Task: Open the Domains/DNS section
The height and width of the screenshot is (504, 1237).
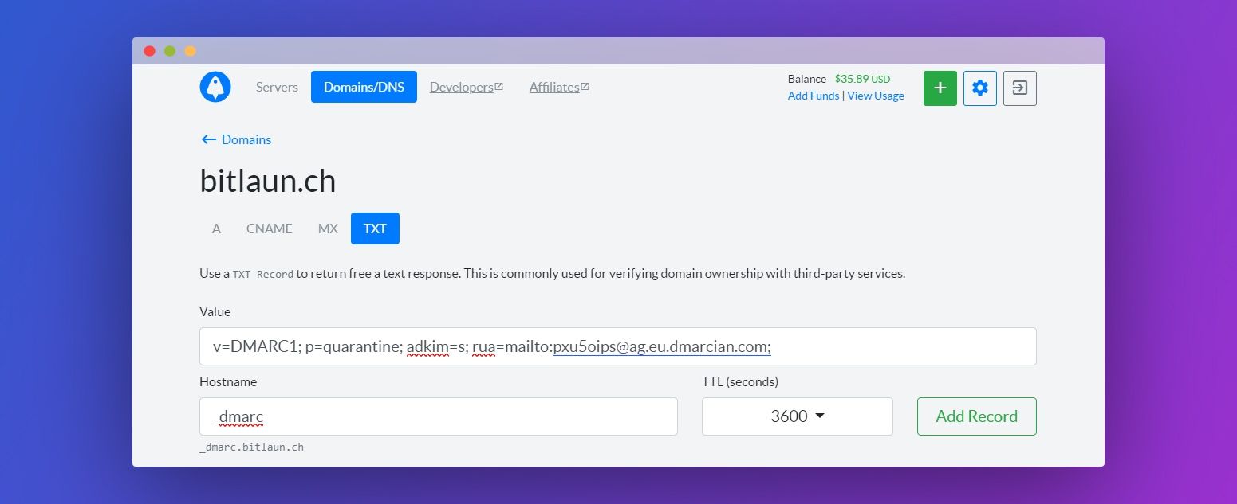Action: pos(364,87)
